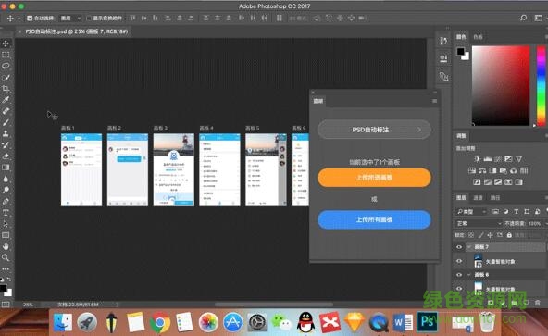Select the Blur tool
Viewport: 548px width, 336px height.
pyautogui.click(x=6, y=179)
